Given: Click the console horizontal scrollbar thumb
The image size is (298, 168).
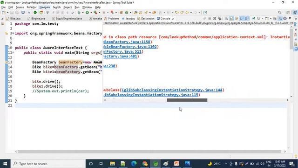Looking at the screenshot, I should point(187,100).
